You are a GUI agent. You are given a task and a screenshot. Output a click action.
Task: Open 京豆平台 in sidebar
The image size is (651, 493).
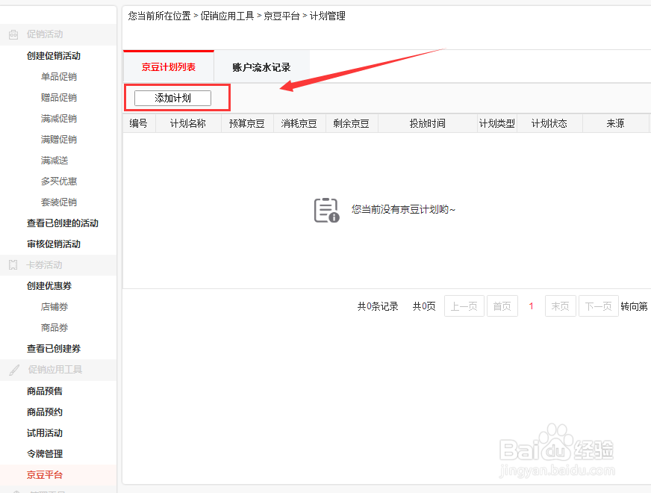(x=45, y=475)
